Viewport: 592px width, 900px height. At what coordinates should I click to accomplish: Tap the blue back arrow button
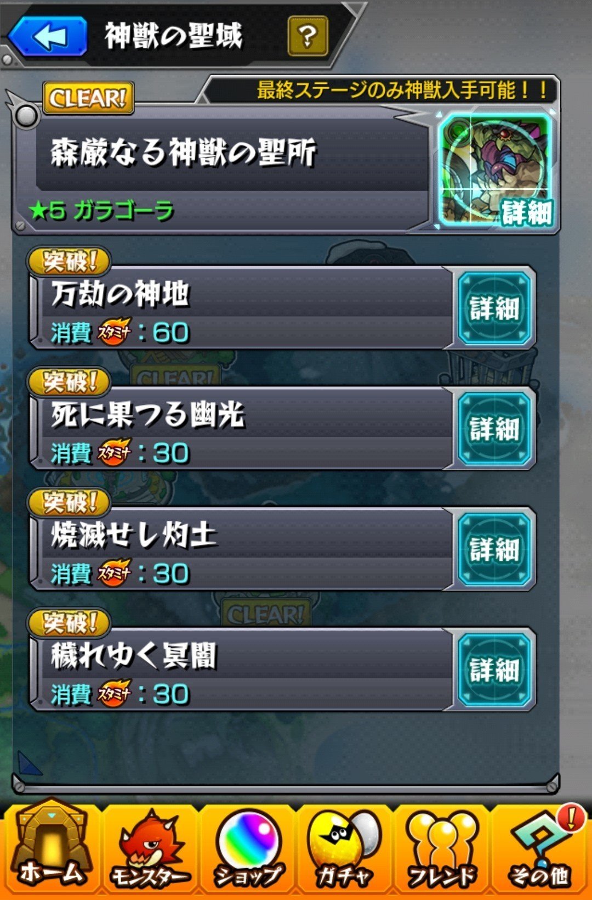pos(48,36)
